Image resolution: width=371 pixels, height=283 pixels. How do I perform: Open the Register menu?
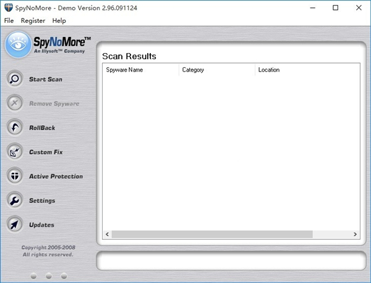tap(33, 20)
